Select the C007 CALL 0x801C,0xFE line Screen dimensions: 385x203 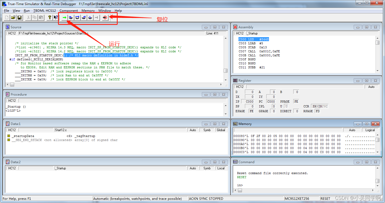259,51
